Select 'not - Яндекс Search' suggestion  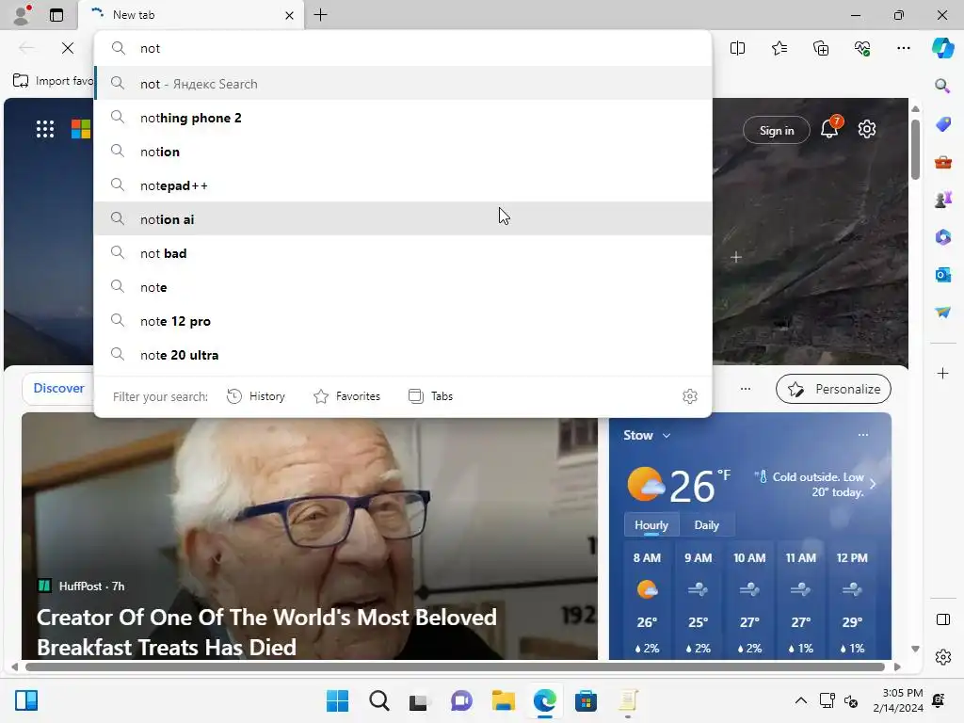click(x=403, y=84)
